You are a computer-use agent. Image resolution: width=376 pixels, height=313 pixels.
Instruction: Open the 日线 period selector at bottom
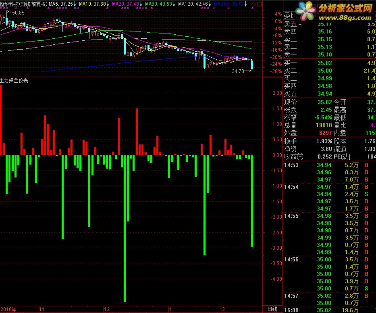(272, 309)
